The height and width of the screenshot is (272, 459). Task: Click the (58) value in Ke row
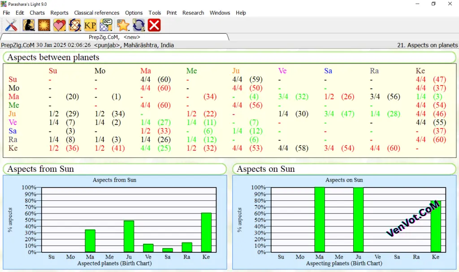coord(302,148)
